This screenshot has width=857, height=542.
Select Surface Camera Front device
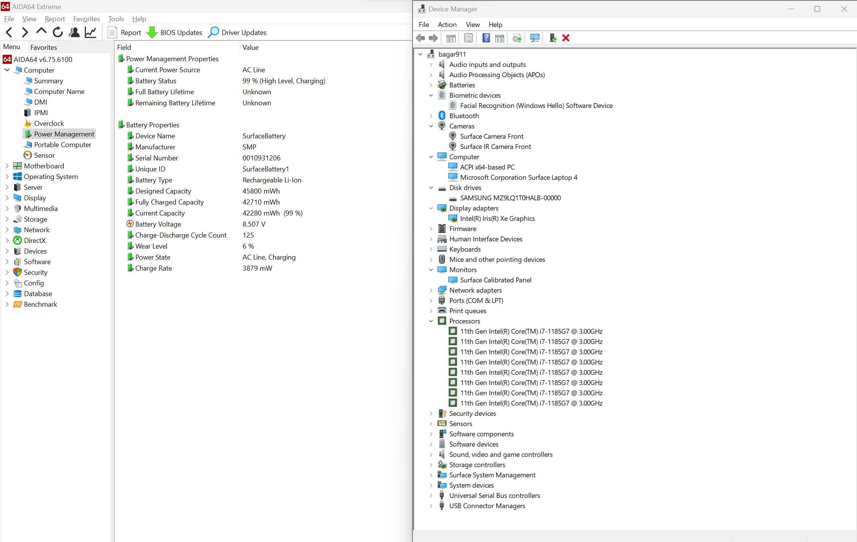[492, 136]
